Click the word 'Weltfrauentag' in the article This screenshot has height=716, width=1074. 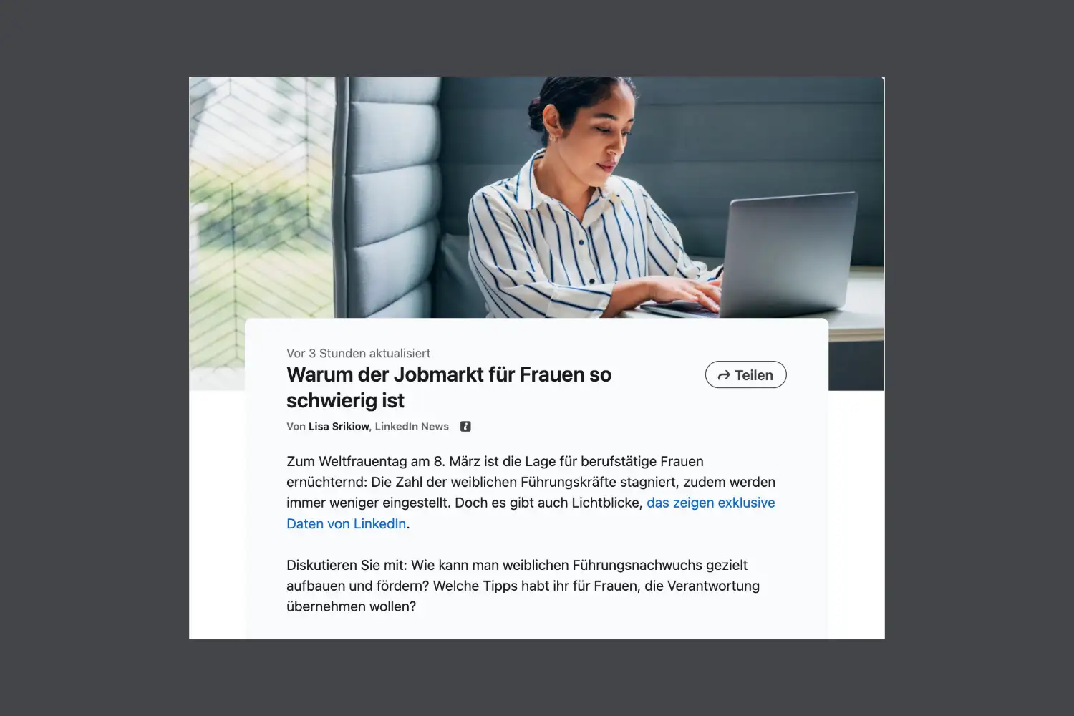click(x=362, y=461)
